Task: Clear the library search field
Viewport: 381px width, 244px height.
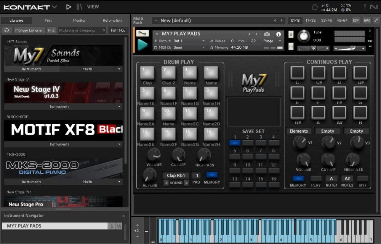Action: pos(104,30)
